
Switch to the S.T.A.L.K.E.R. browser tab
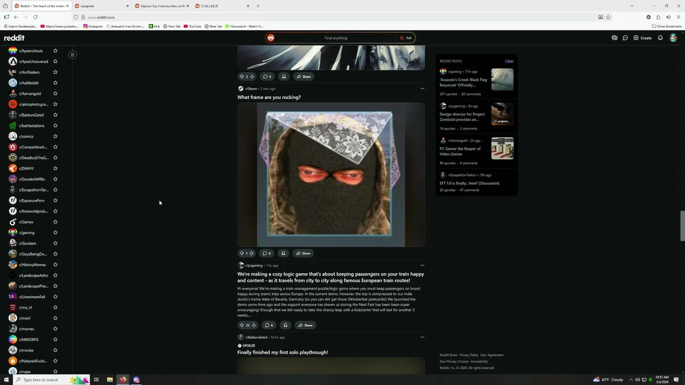222,6
